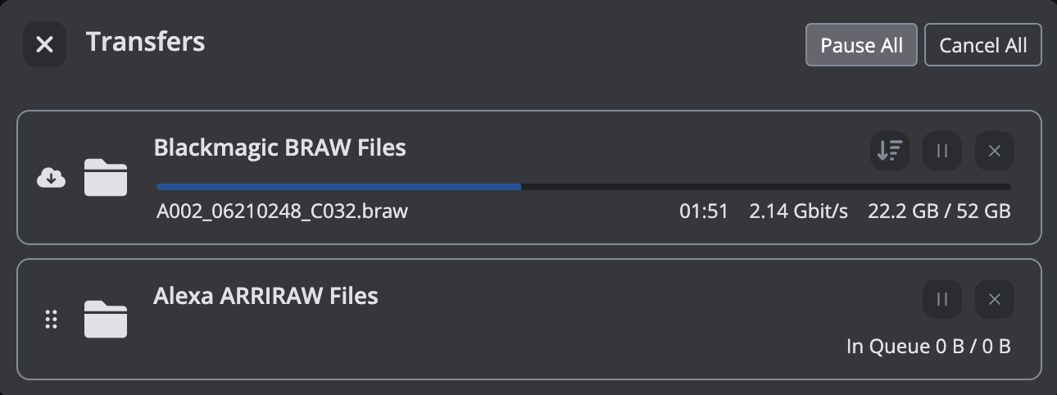Image resolution: width=1057 pixels, height=395 pixels.
Task: Click the 22.2 GB / 52 GB size readout
Action: (x=939, y=211)
